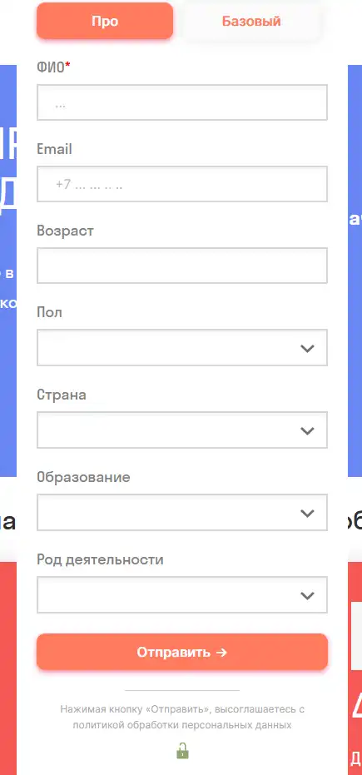Click the Страна label
Viewport: 362px width, 775px height.
click(x=62, y=395)
